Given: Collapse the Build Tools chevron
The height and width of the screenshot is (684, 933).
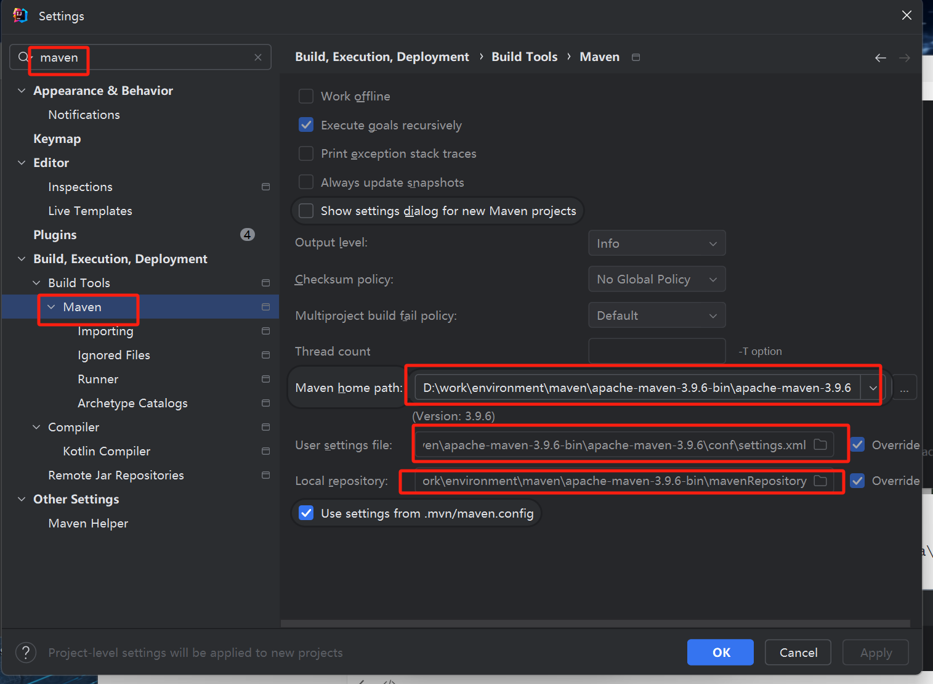Looking at the screenshot, I should tap(36, 283).
